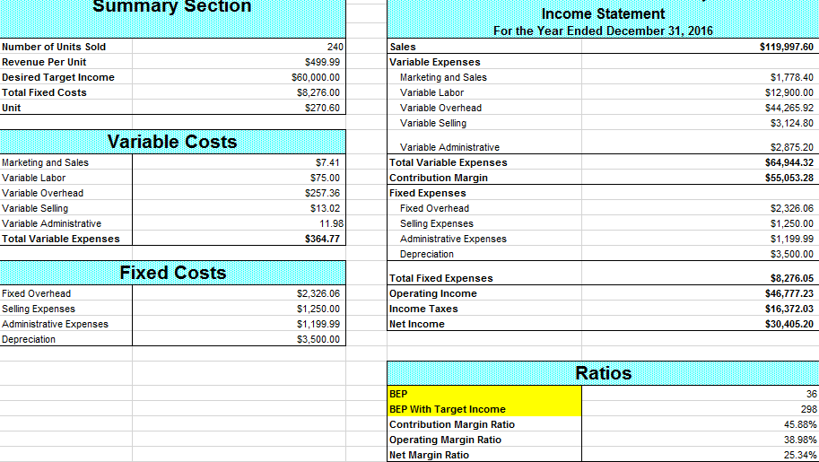
Task: Click the Fixed Costs section header
Action: pos(172,273)
